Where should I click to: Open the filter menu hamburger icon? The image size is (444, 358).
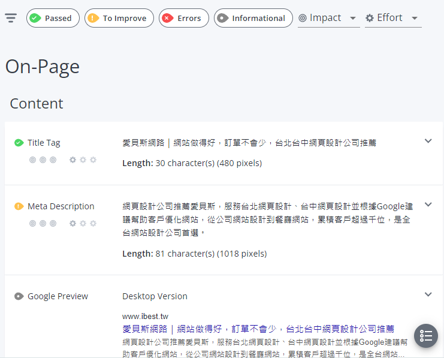(x=11, y=18)
